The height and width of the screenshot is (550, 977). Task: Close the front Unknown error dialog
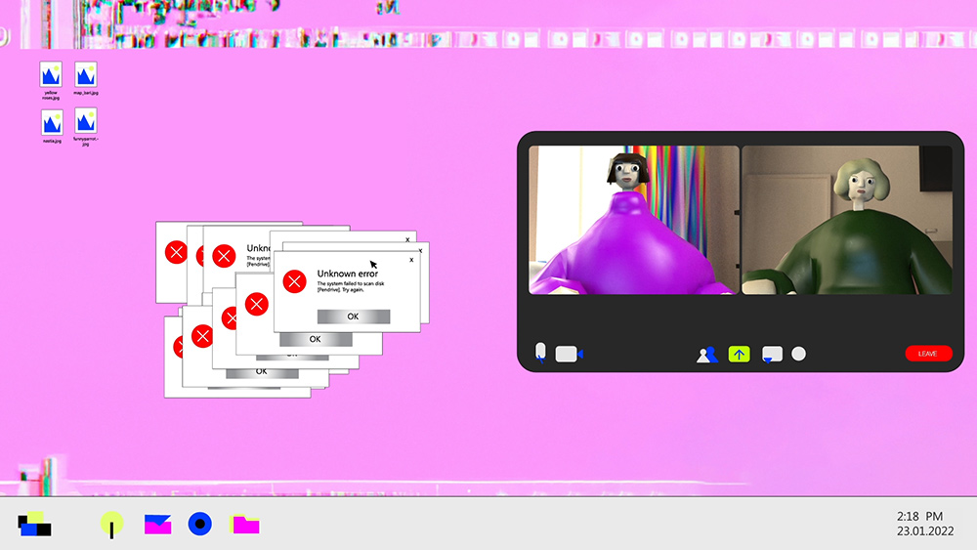411,260
